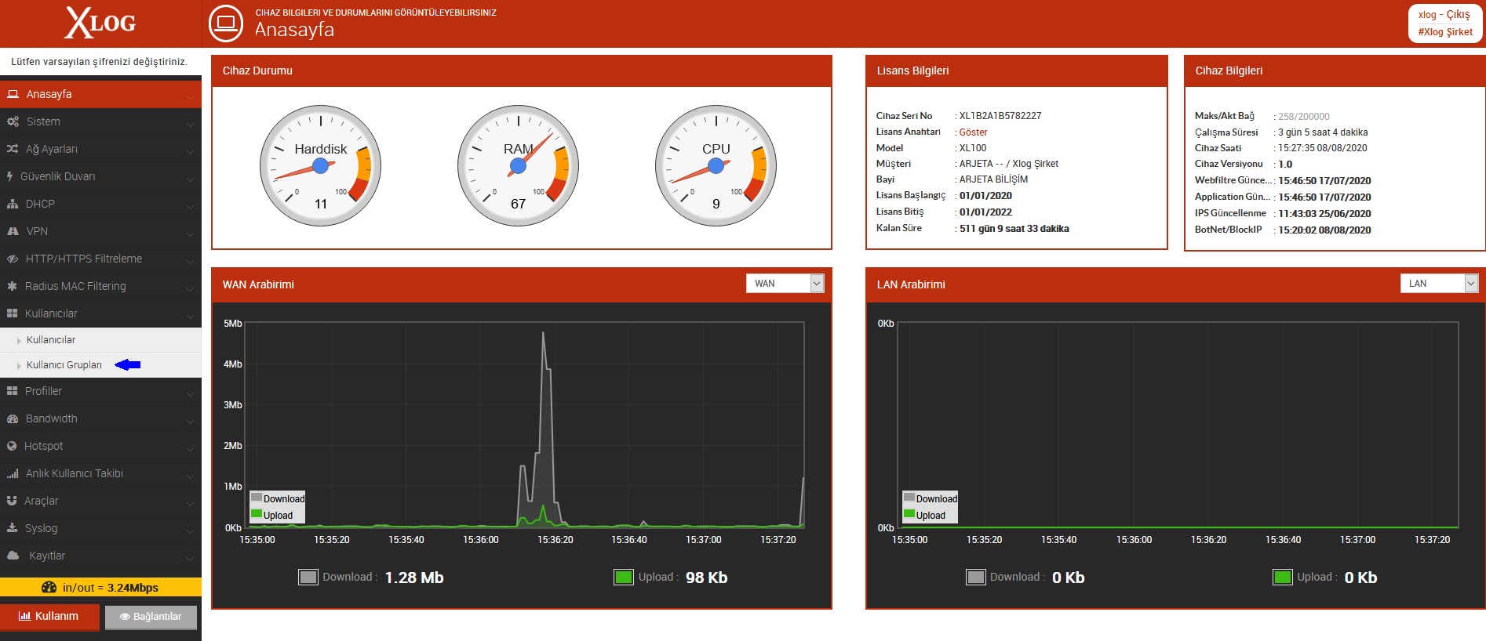
Task: Click the Kayıtlar cloud icon
Action: (13, 556)
